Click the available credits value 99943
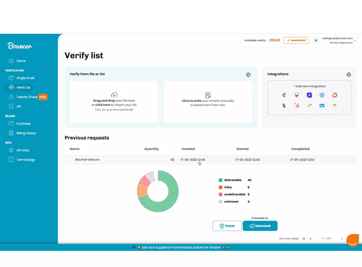362x267 pixels. [274, 40]
